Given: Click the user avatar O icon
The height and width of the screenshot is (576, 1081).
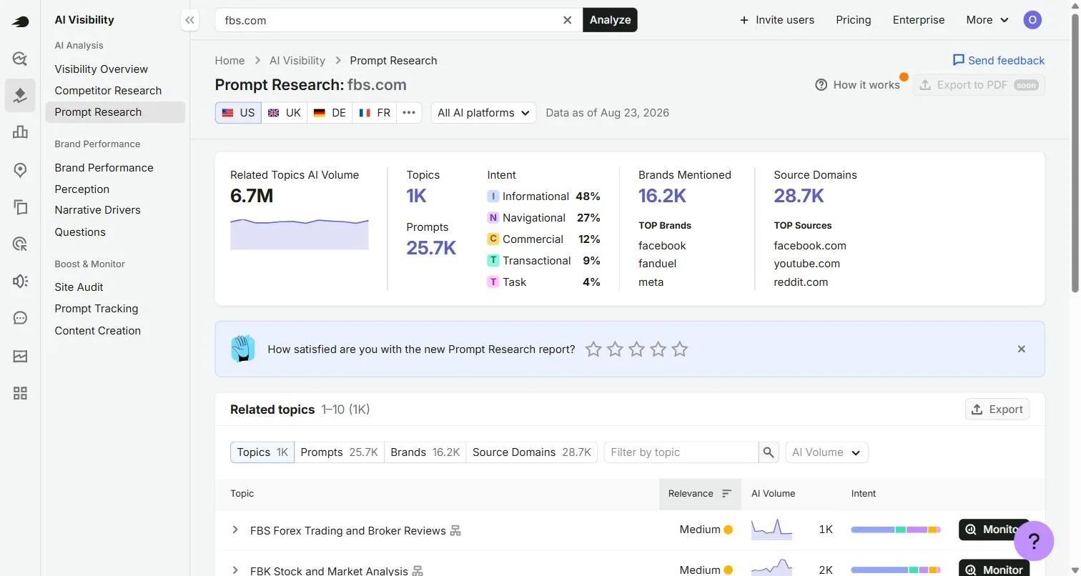Looking at the screenshot, I should (1032, 20).
